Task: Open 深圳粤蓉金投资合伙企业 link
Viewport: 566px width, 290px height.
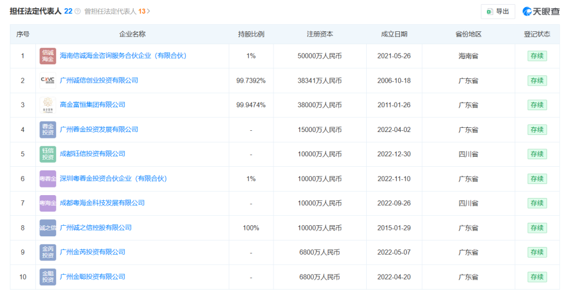Action: click(113, 179)
